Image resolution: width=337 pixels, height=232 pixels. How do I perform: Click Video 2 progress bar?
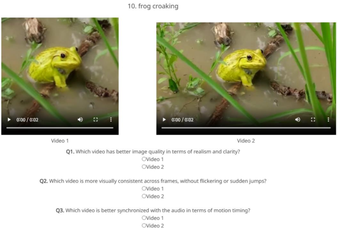(246, 127)
